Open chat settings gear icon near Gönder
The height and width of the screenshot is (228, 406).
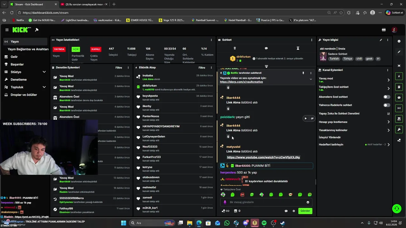(x=294, y=211)
